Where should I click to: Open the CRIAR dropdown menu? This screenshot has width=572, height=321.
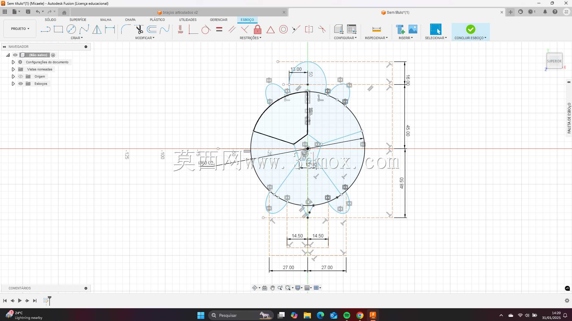(x=77, y=38)
